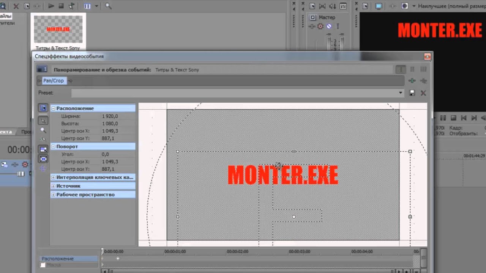
Task: Expand Интерполяция ключевых кадров section
Action: (53, 177)
